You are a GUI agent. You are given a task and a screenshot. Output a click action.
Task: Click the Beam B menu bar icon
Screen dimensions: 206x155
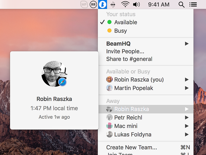[x=102, y=4]
